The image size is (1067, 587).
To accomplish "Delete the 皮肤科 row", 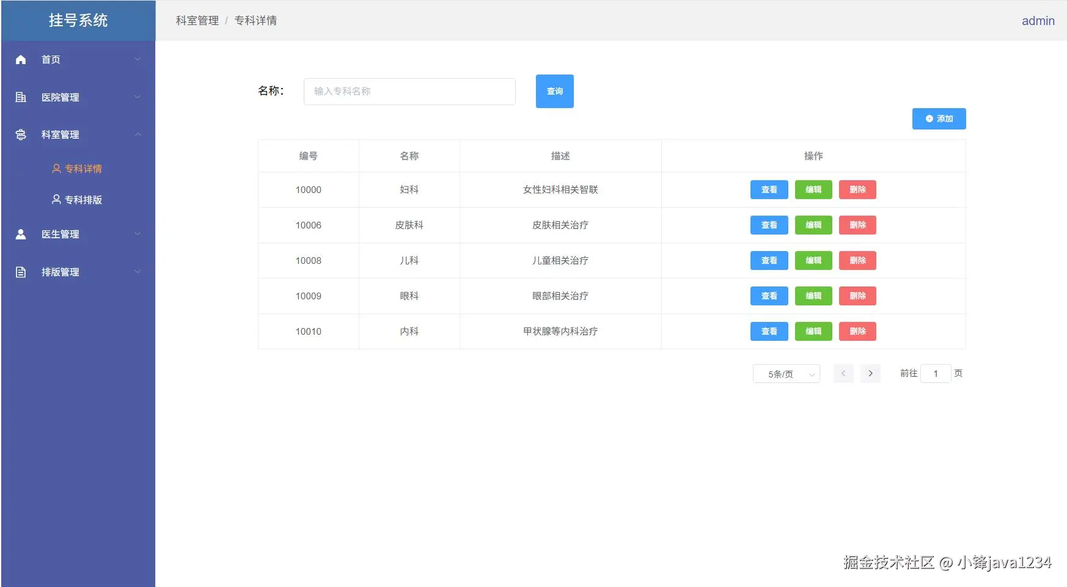I will [x=858, y=225].
